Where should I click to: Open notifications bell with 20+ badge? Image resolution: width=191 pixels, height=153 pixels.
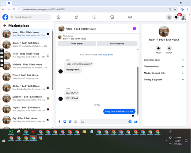(176, 17)
